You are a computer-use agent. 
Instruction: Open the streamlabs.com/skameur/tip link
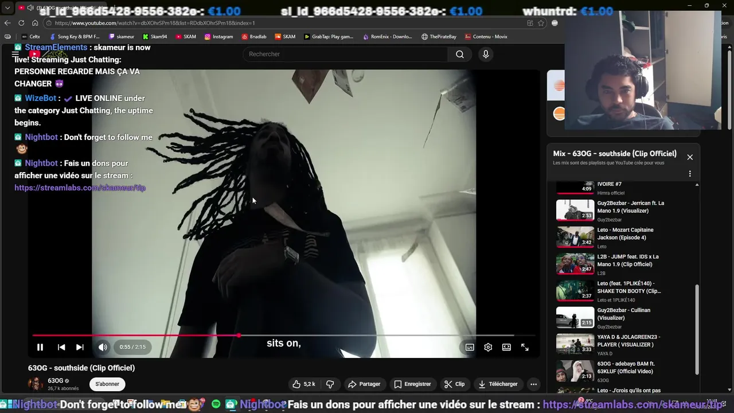click(x=80, y=188)
